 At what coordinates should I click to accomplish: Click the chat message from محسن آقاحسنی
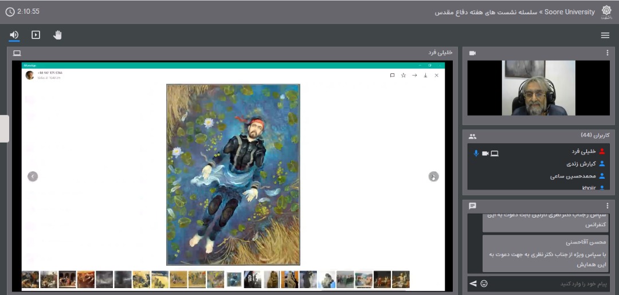click(546, 254)
